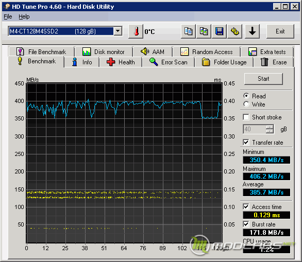Open the Extra tests tab
The height and width of the screenshot is (262, 302).
[x=267, y=51]
